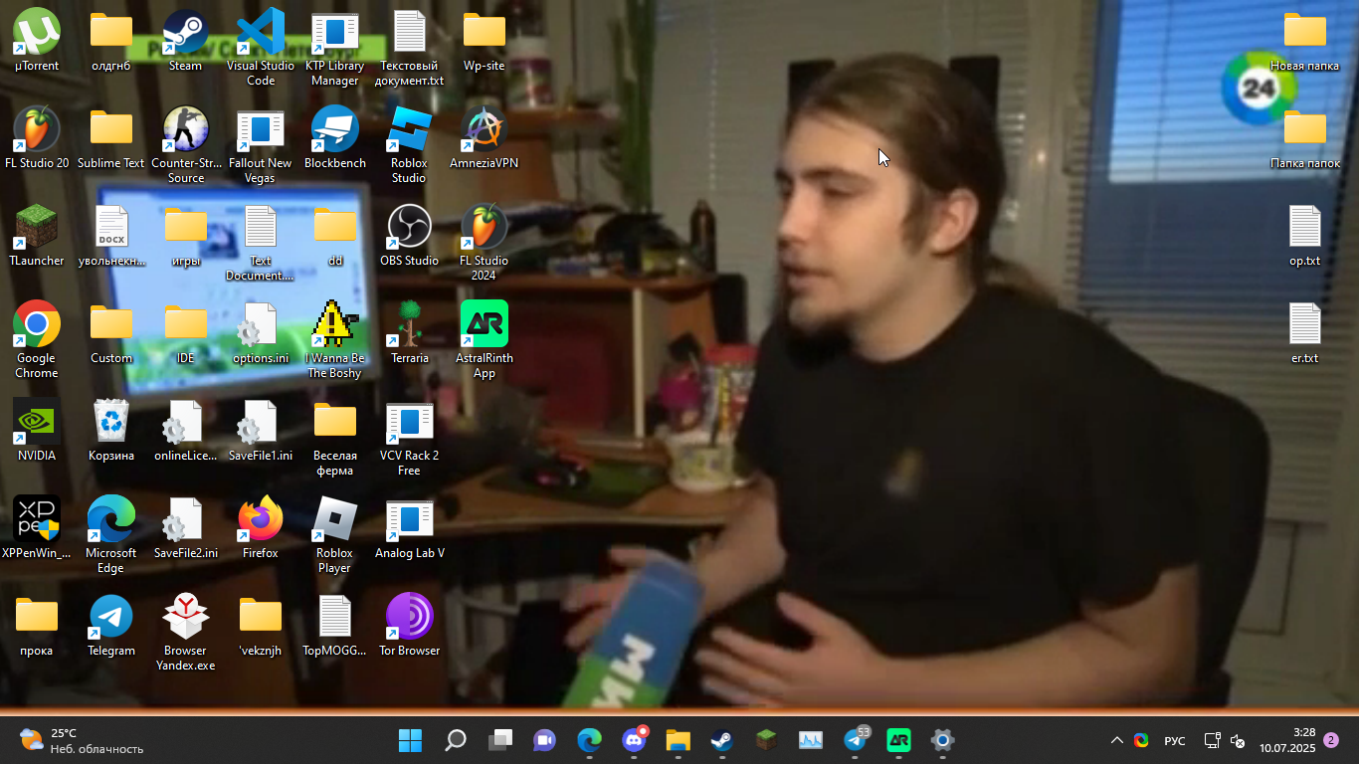Toggle the muted volume icon in tray
Image resolution: width=1359 pixels, height=764 pixels.
[x=1238, y=741]
